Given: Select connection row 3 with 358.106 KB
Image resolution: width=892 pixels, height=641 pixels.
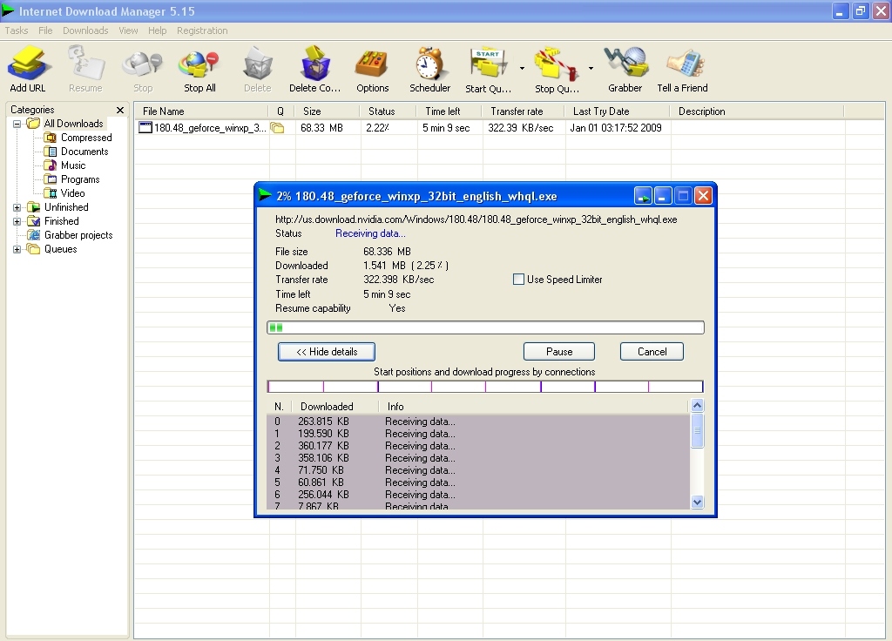Looking at the screenshot, I should pos(478,458).
